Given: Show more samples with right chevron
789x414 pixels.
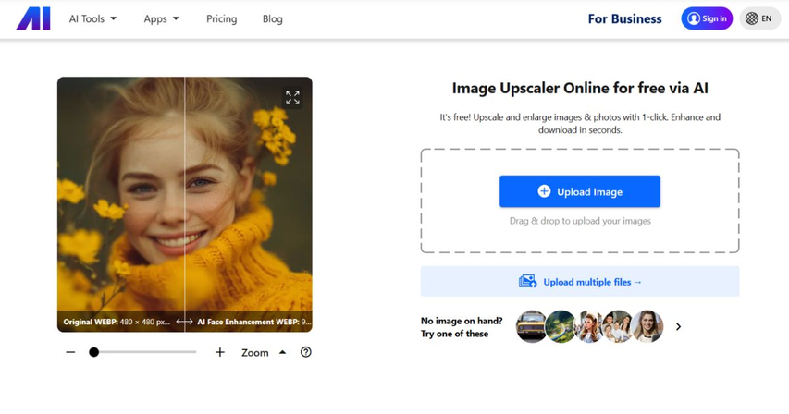Looking at the screenshot, I should [x=678, y=326].
